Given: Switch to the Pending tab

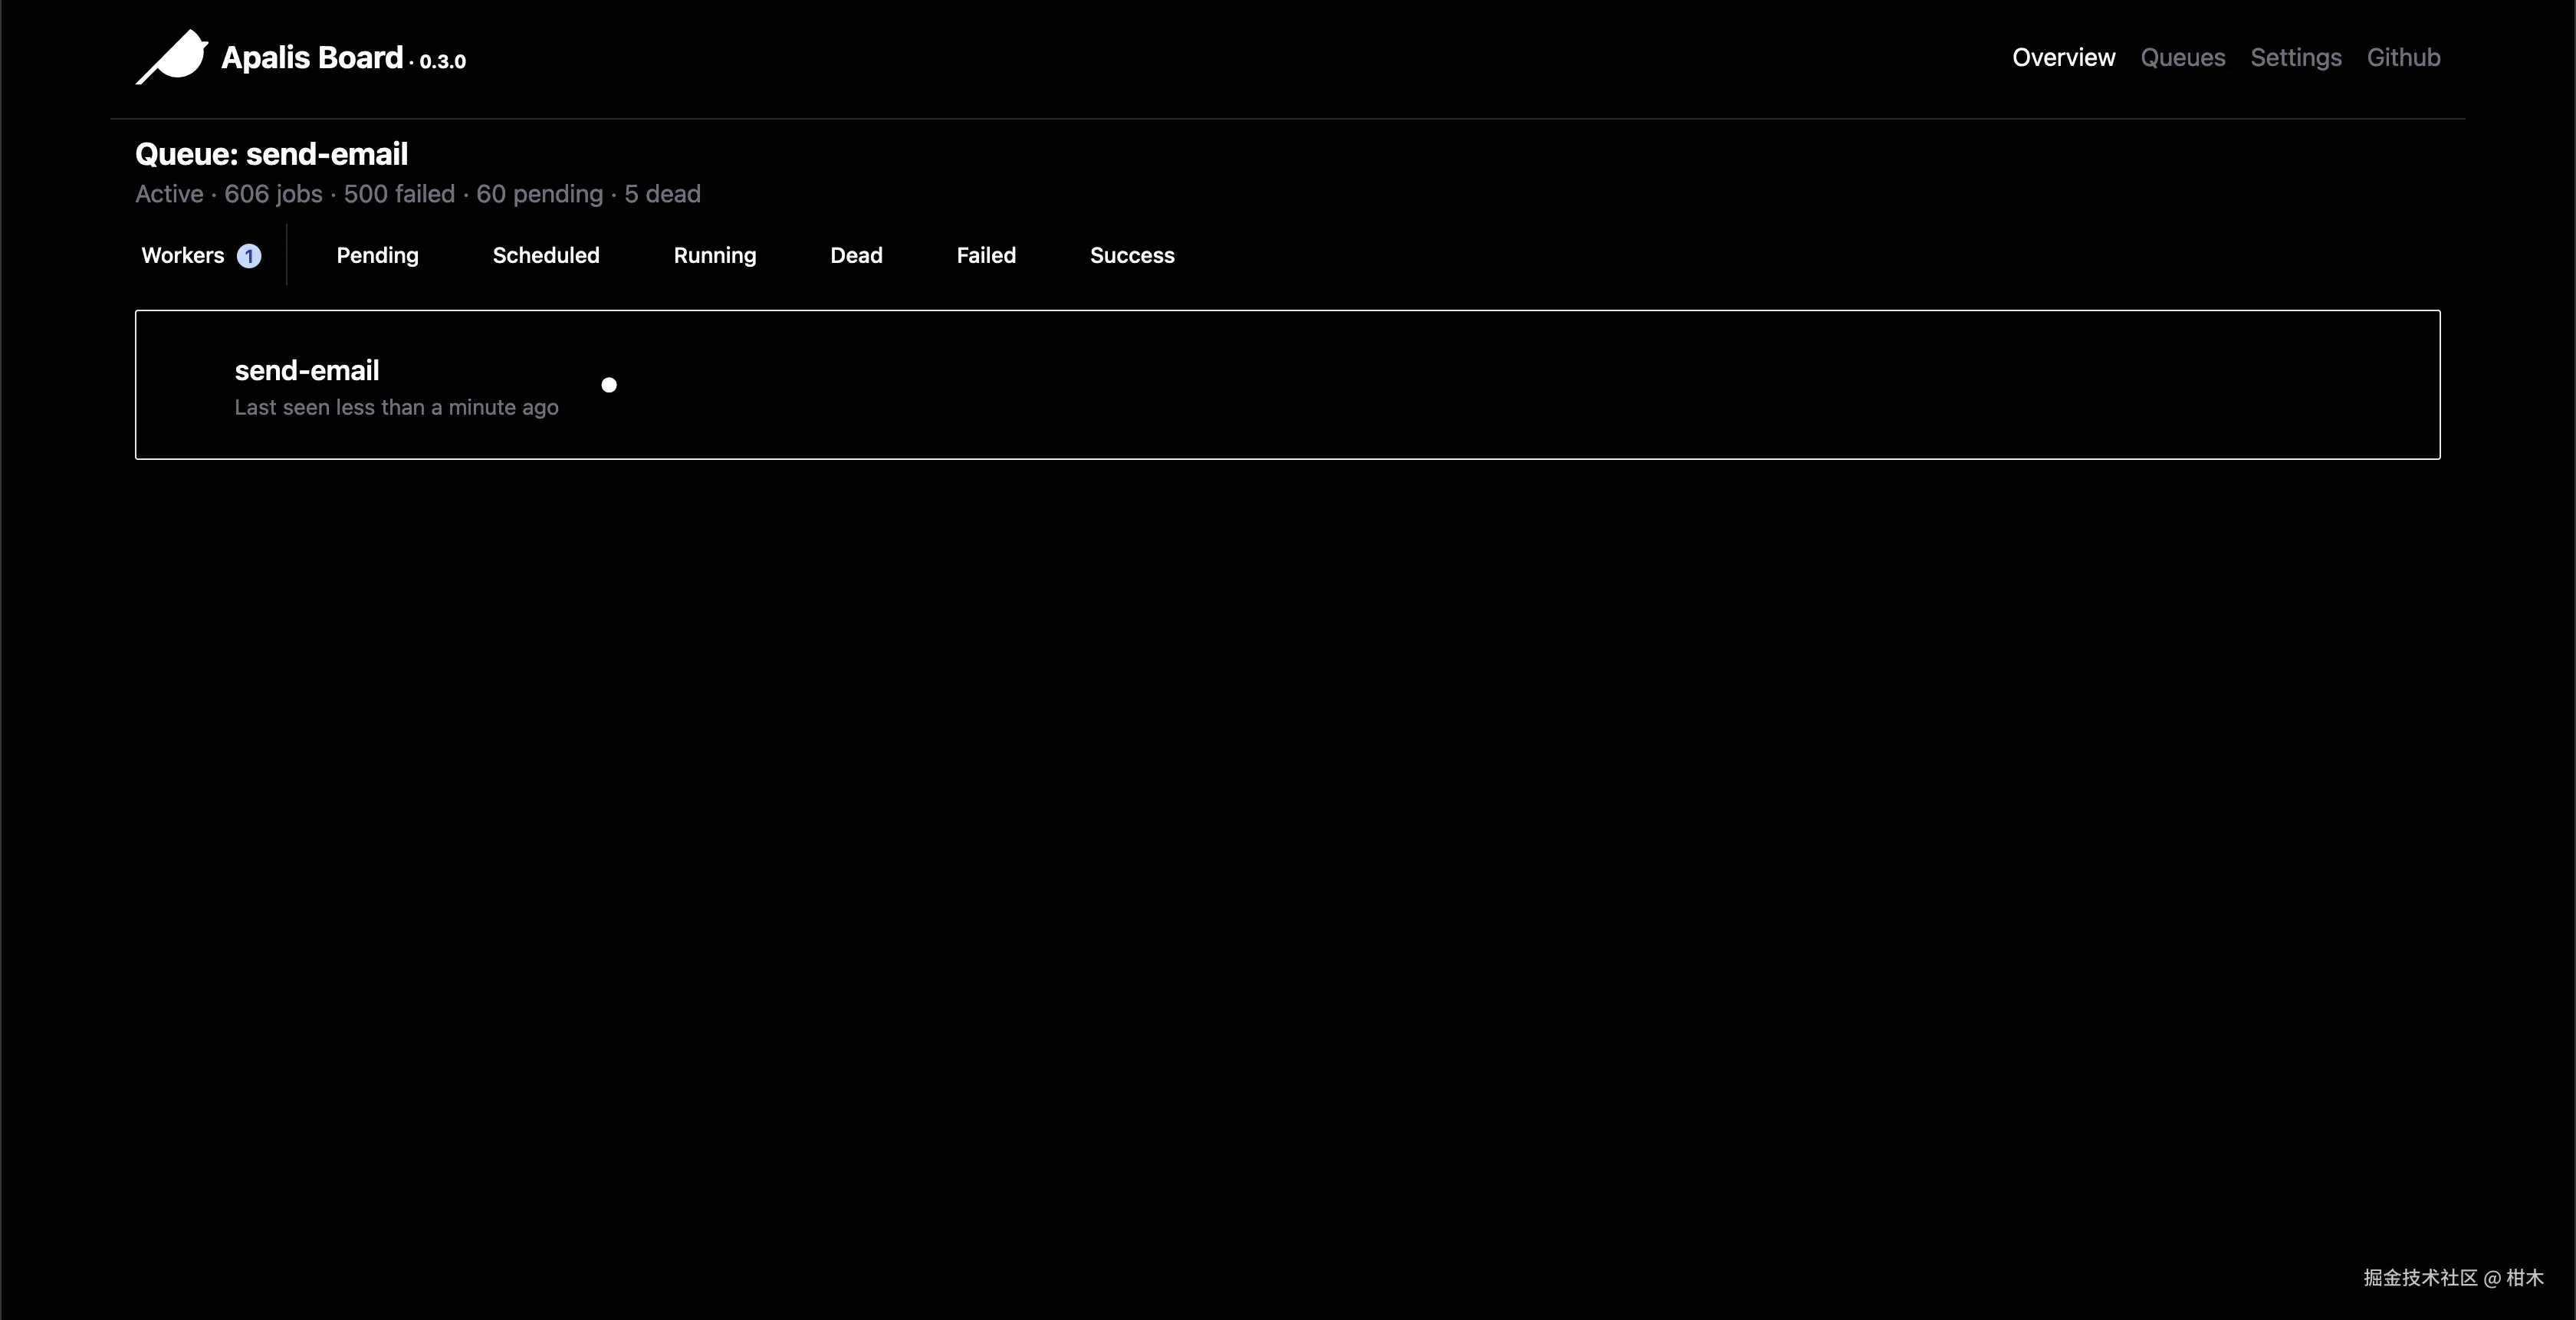Looking at the screenshot, I should coord(377,256).
